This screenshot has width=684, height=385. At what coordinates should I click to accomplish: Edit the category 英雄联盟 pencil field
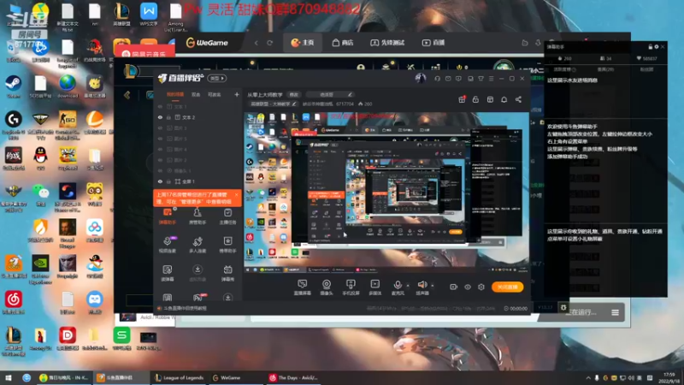273,104
